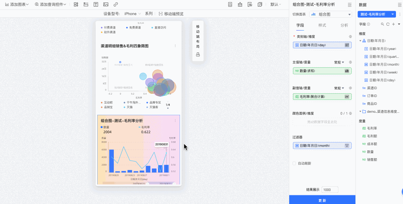Click the lock icon under 移动端布局

click(x=198, y=55)
